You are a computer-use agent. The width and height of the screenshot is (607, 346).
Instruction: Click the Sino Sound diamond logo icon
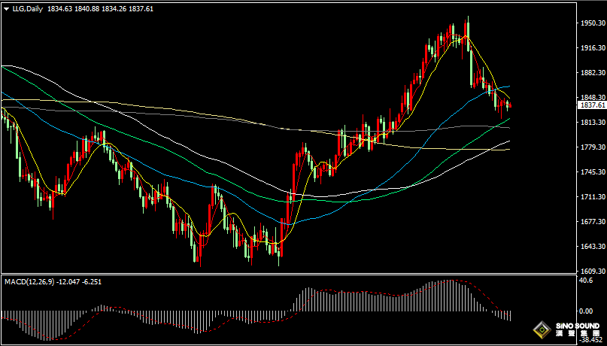(x=542, y=330)
